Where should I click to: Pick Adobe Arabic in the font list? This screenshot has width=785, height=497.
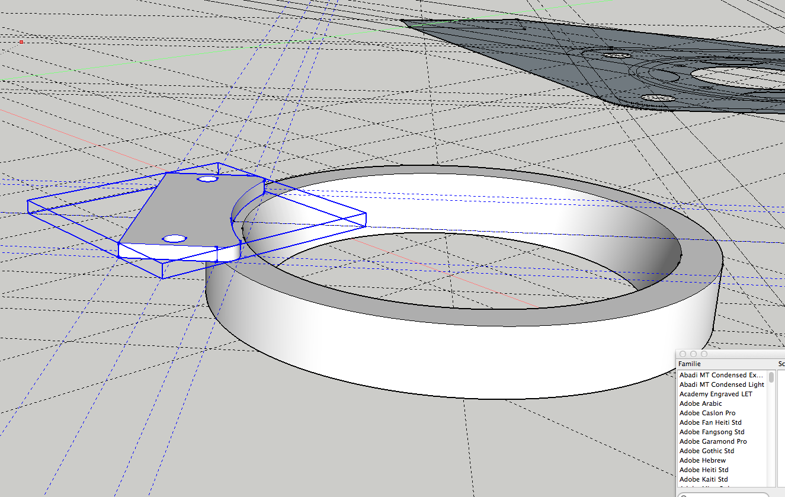pos(722,403)
